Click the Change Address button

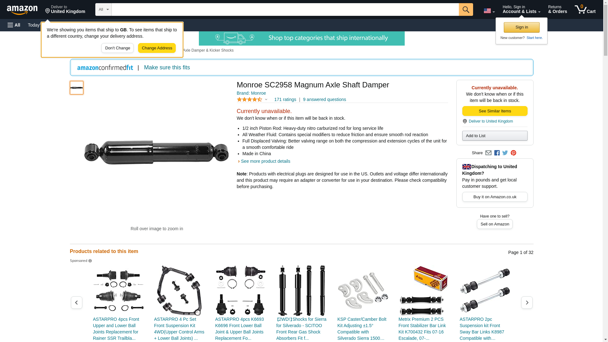tap(157, 48)
